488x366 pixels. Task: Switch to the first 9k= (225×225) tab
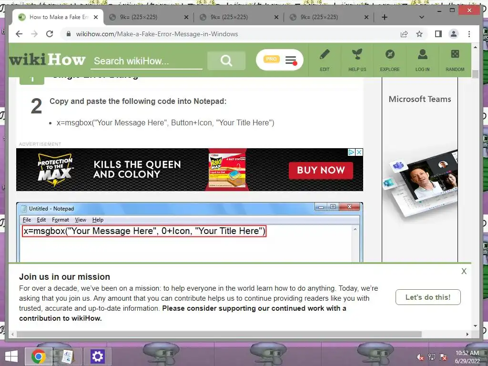click(149, 17)
